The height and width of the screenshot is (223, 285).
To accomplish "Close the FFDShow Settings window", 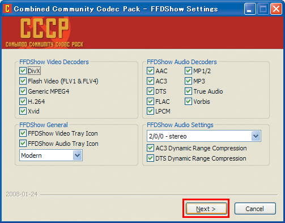I will 276,9.
